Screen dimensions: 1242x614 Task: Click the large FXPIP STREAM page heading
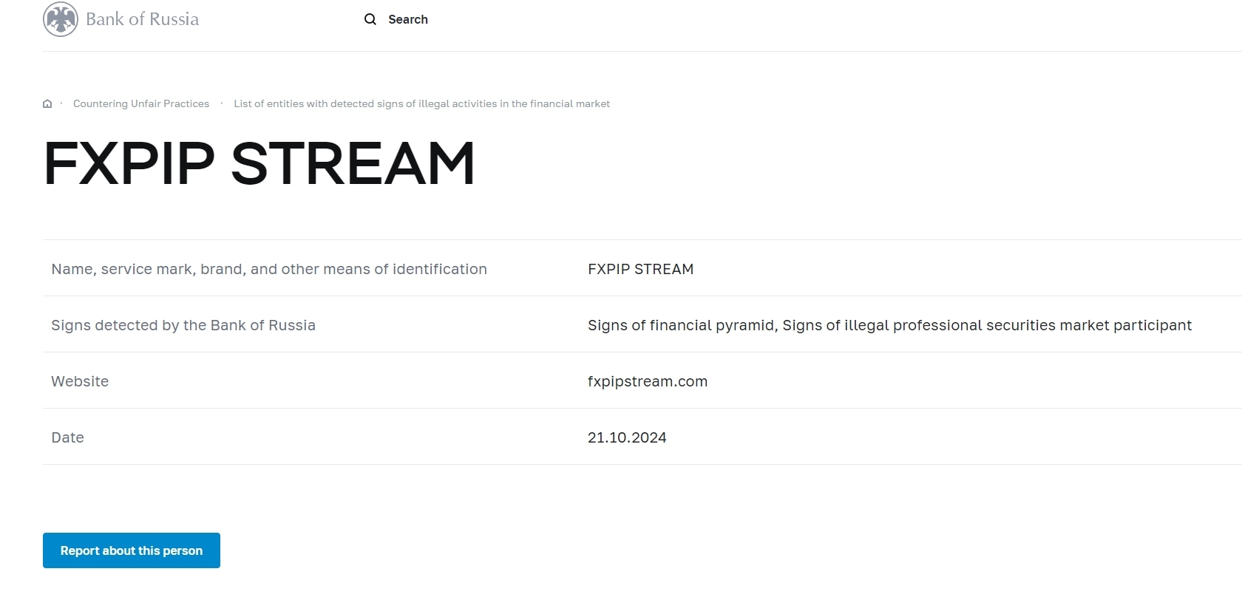click(x=259, y=163)
